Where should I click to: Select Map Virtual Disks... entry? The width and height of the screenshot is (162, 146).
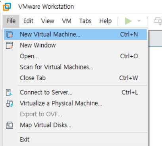(75, 125)
